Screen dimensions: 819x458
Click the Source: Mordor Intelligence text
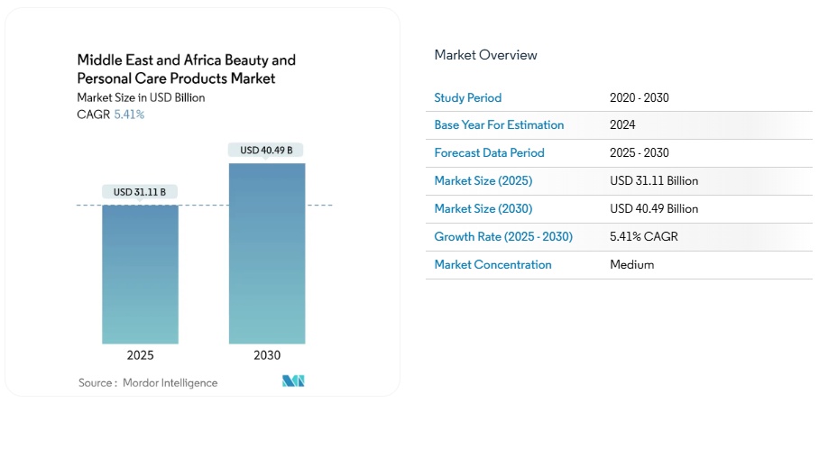pos(148,383)
